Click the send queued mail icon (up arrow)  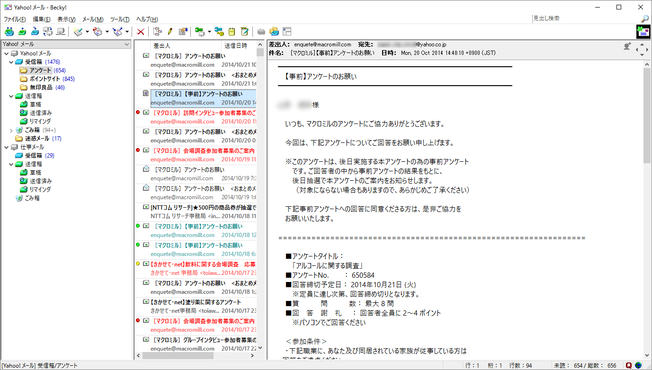click(22, 32)
